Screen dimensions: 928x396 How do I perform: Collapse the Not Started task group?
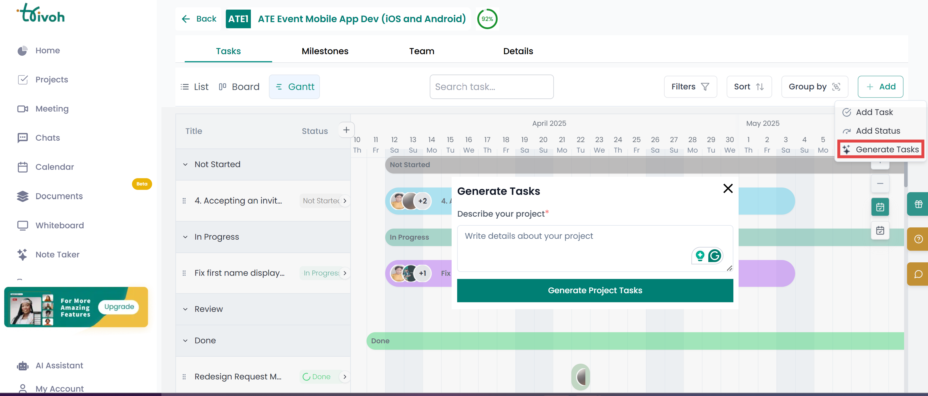[x=186, y=164]
